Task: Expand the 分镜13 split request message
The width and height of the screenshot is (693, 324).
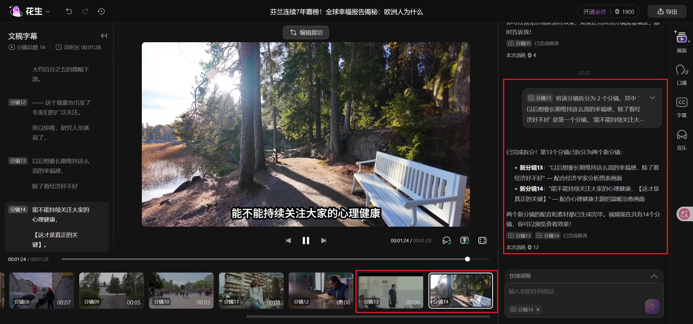Action: click(x=652, y=98)
